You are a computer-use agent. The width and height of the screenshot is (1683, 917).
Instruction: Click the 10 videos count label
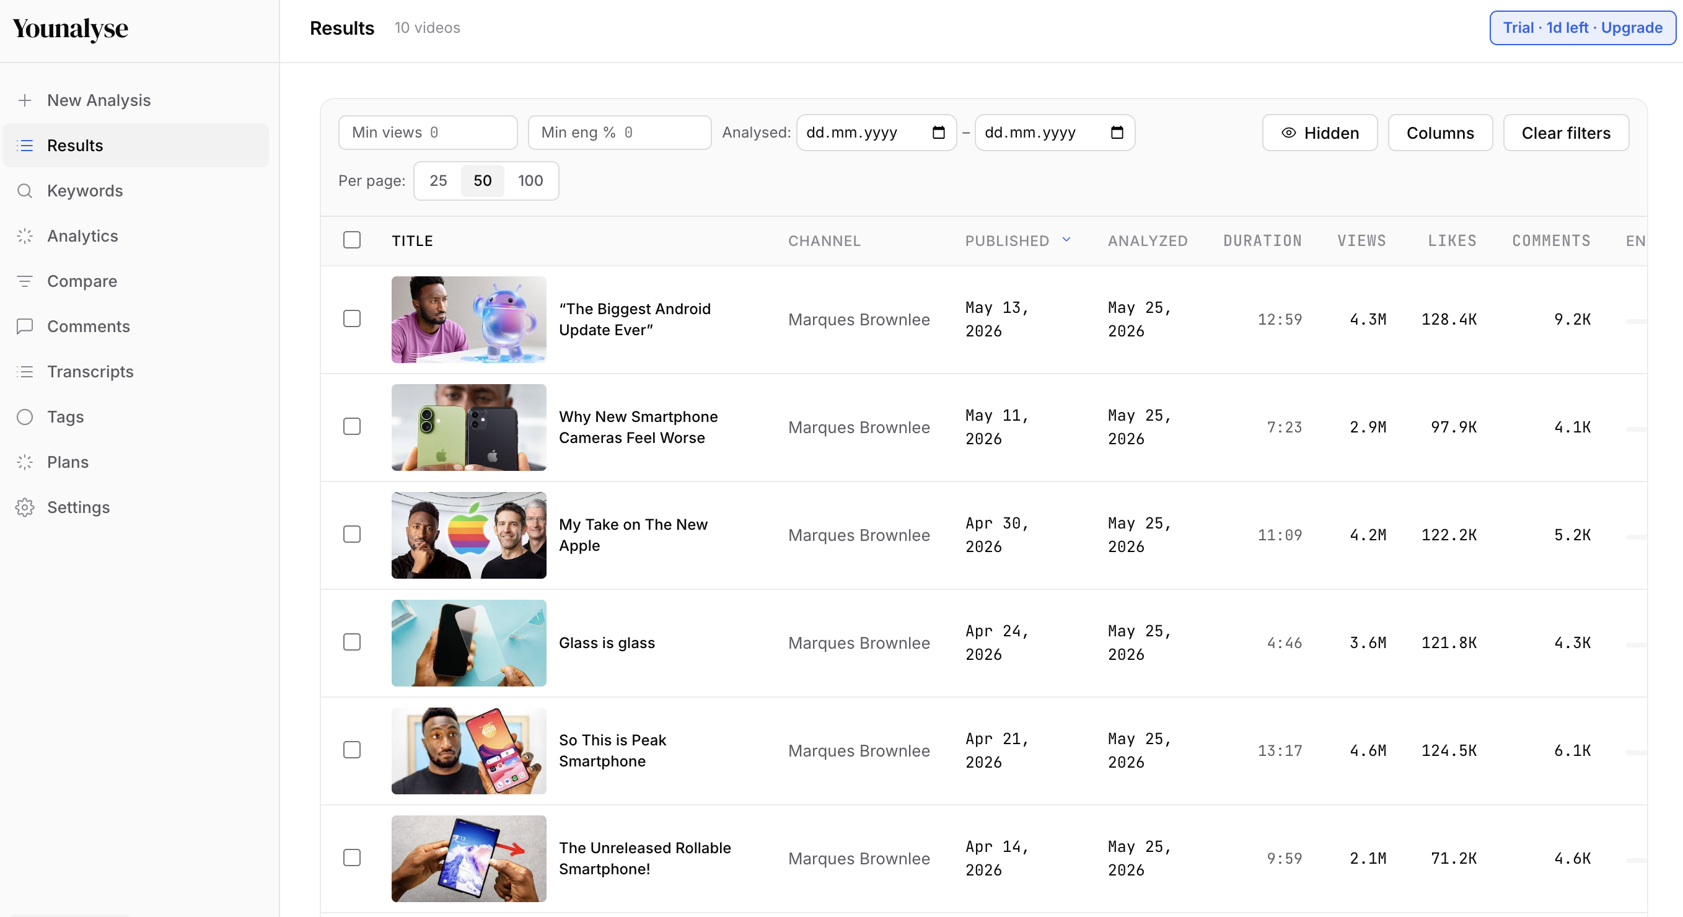tap(428, 28)
